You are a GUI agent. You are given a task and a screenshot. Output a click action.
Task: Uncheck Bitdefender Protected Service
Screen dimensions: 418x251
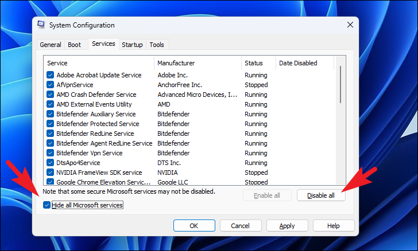tap(50, 124)
